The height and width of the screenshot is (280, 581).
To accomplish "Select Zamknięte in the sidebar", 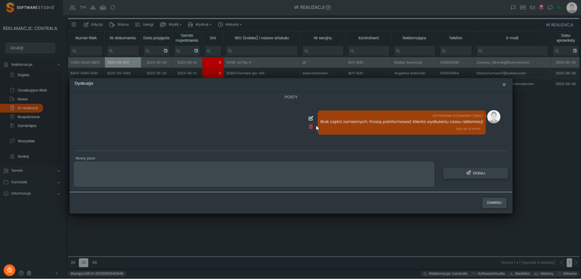I will (27, 126).
